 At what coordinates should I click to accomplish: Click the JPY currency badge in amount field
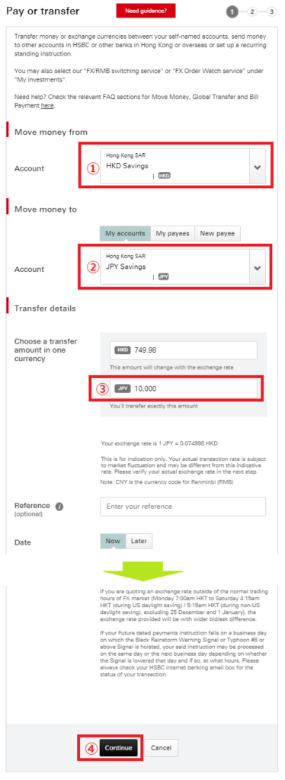[x=123, y=388]
